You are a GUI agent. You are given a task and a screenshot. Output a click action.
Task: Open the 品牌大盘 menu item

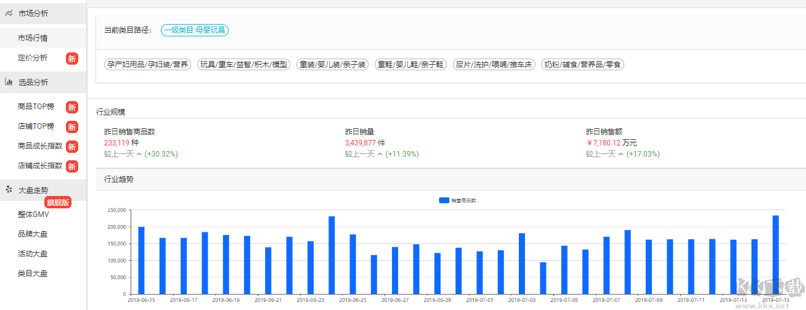(33, 234)
